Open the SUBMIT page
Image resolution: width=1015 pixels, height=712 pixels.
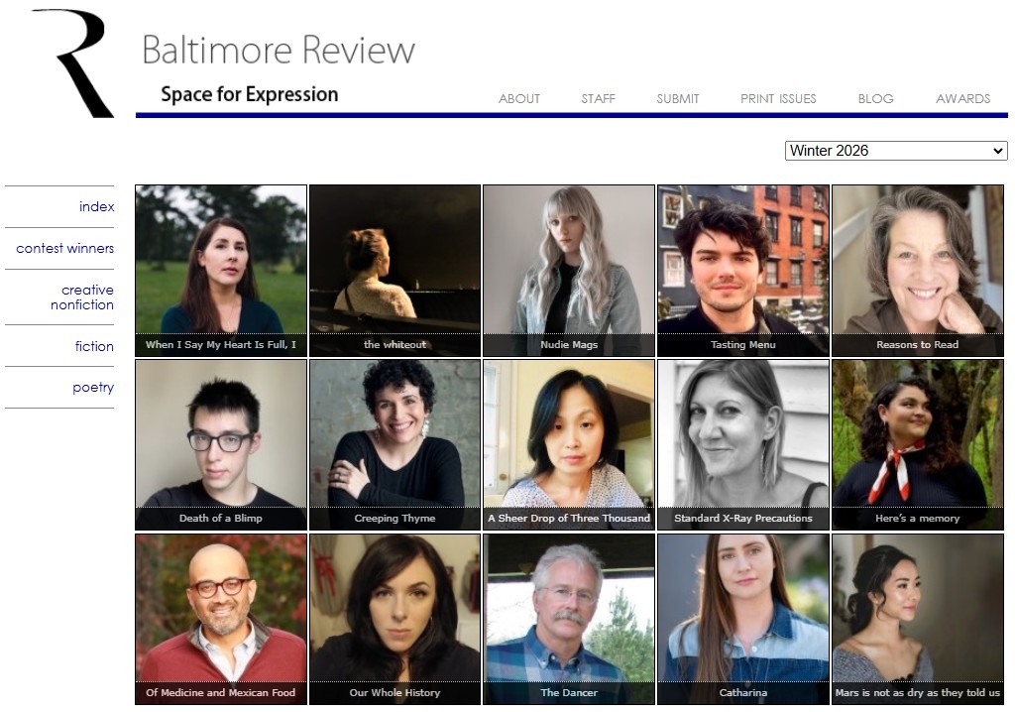[677, 99]
